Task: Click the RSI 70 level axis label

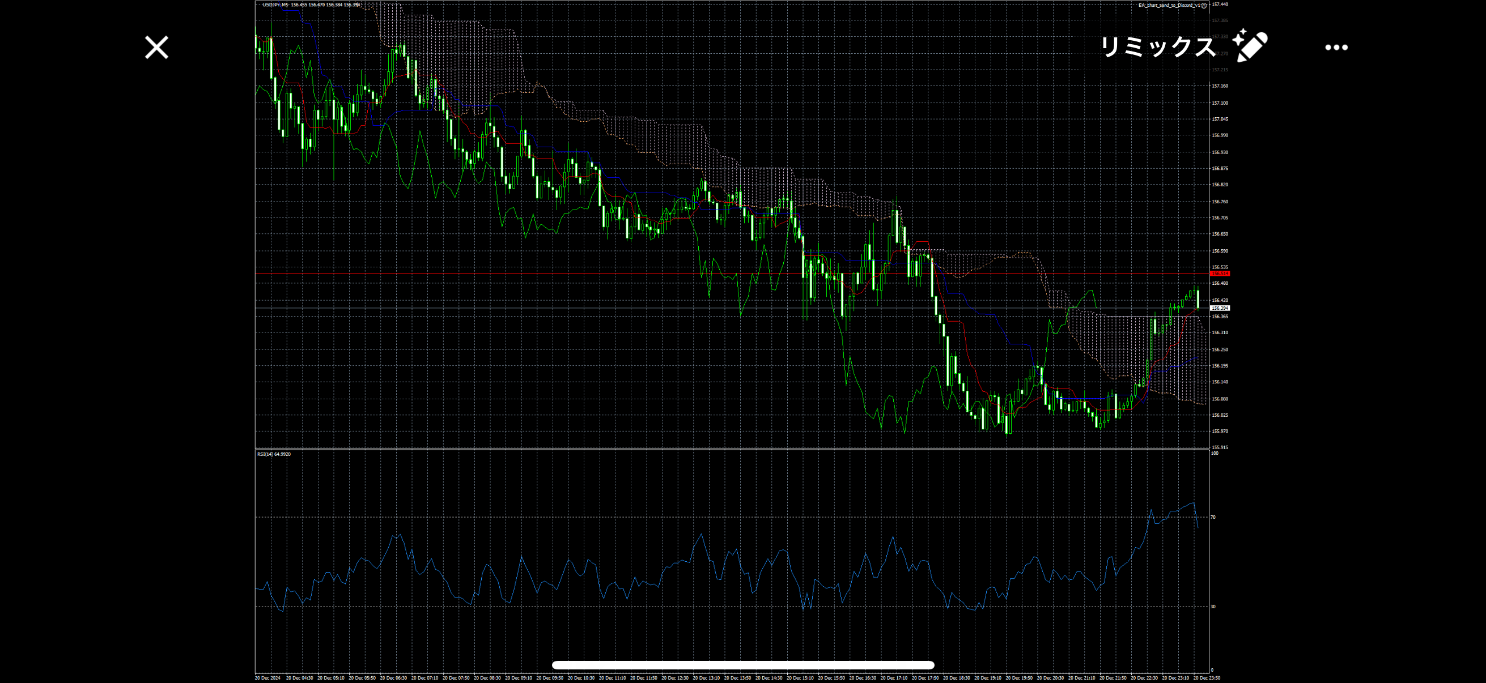Action: (x=1213, y=517)
